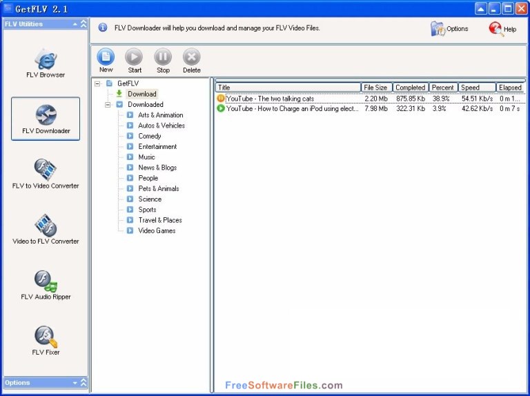Start the selected download
Image resolution: width=530 pixels, height=396 pixels.
(134, 61)
